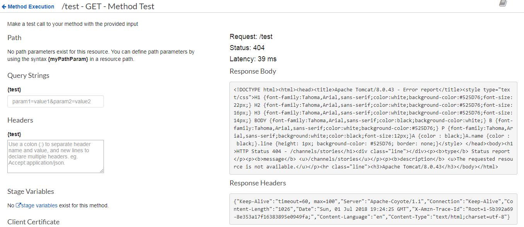Click the external-link icon before stage variables
The image size is (524, 227).
tap(18, 205)
